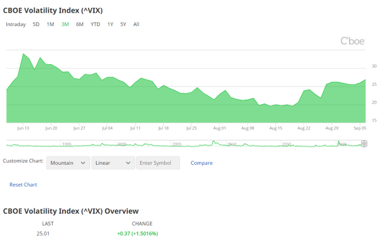
Task: Grab the navigator range handle icon
Action: tap(364, 144)
